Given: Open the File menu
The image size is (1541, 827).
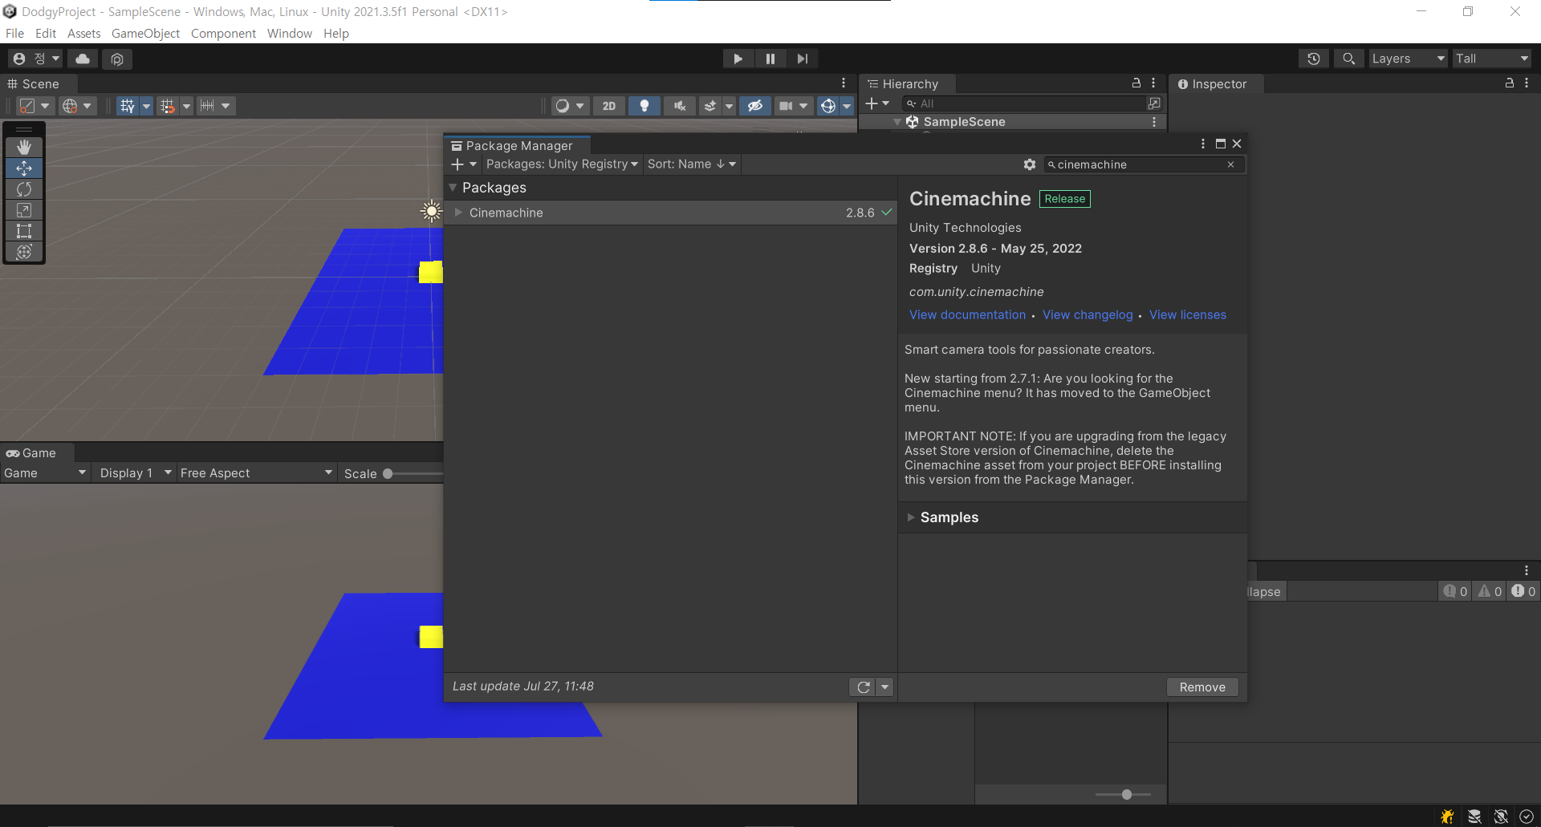Looking at the screenshot, I should [x=14, y=33].
